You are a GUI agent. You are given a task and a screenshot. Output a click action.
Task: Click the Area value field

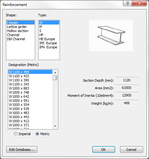click(127, 88)
